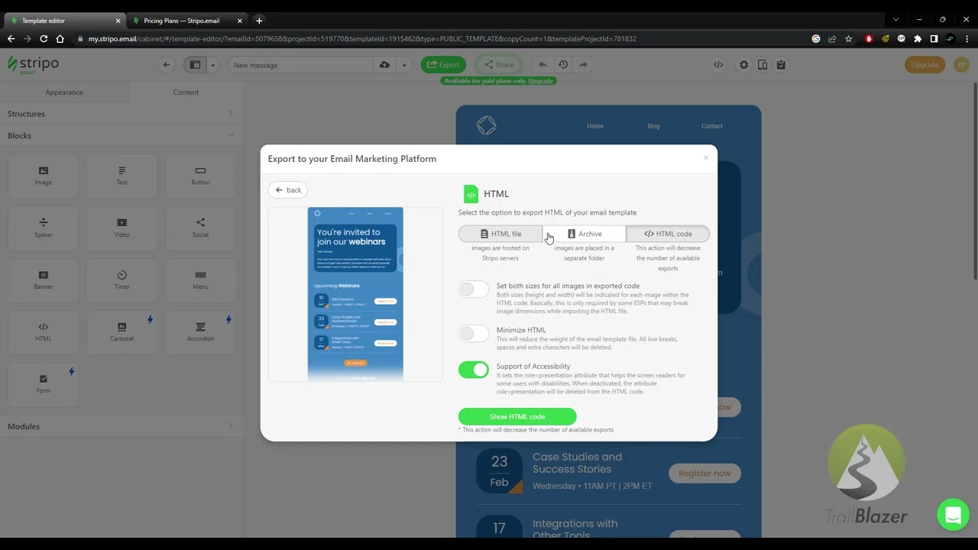
Task: Close the export dialog
Action: 706,158
